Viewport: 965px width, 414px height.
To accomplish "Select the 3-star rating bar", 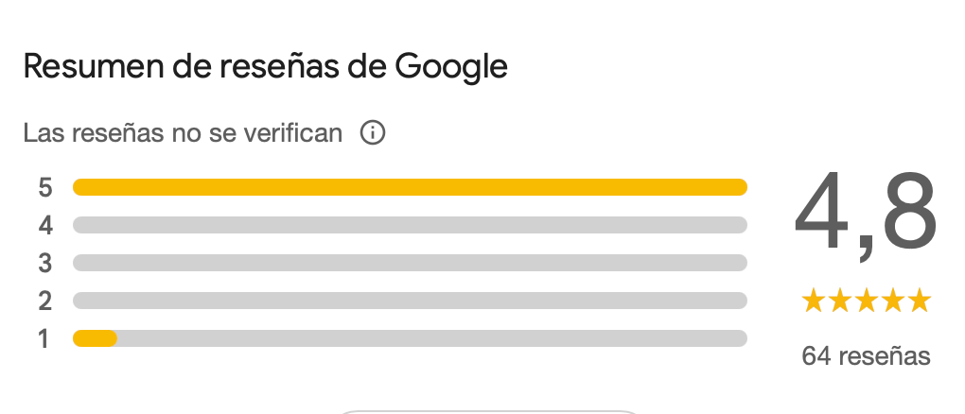I will (x=410, y=263).
